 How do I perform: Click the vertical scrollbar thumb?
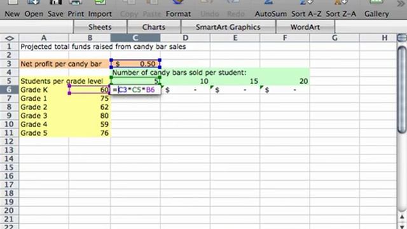click(x=402, y=90)
